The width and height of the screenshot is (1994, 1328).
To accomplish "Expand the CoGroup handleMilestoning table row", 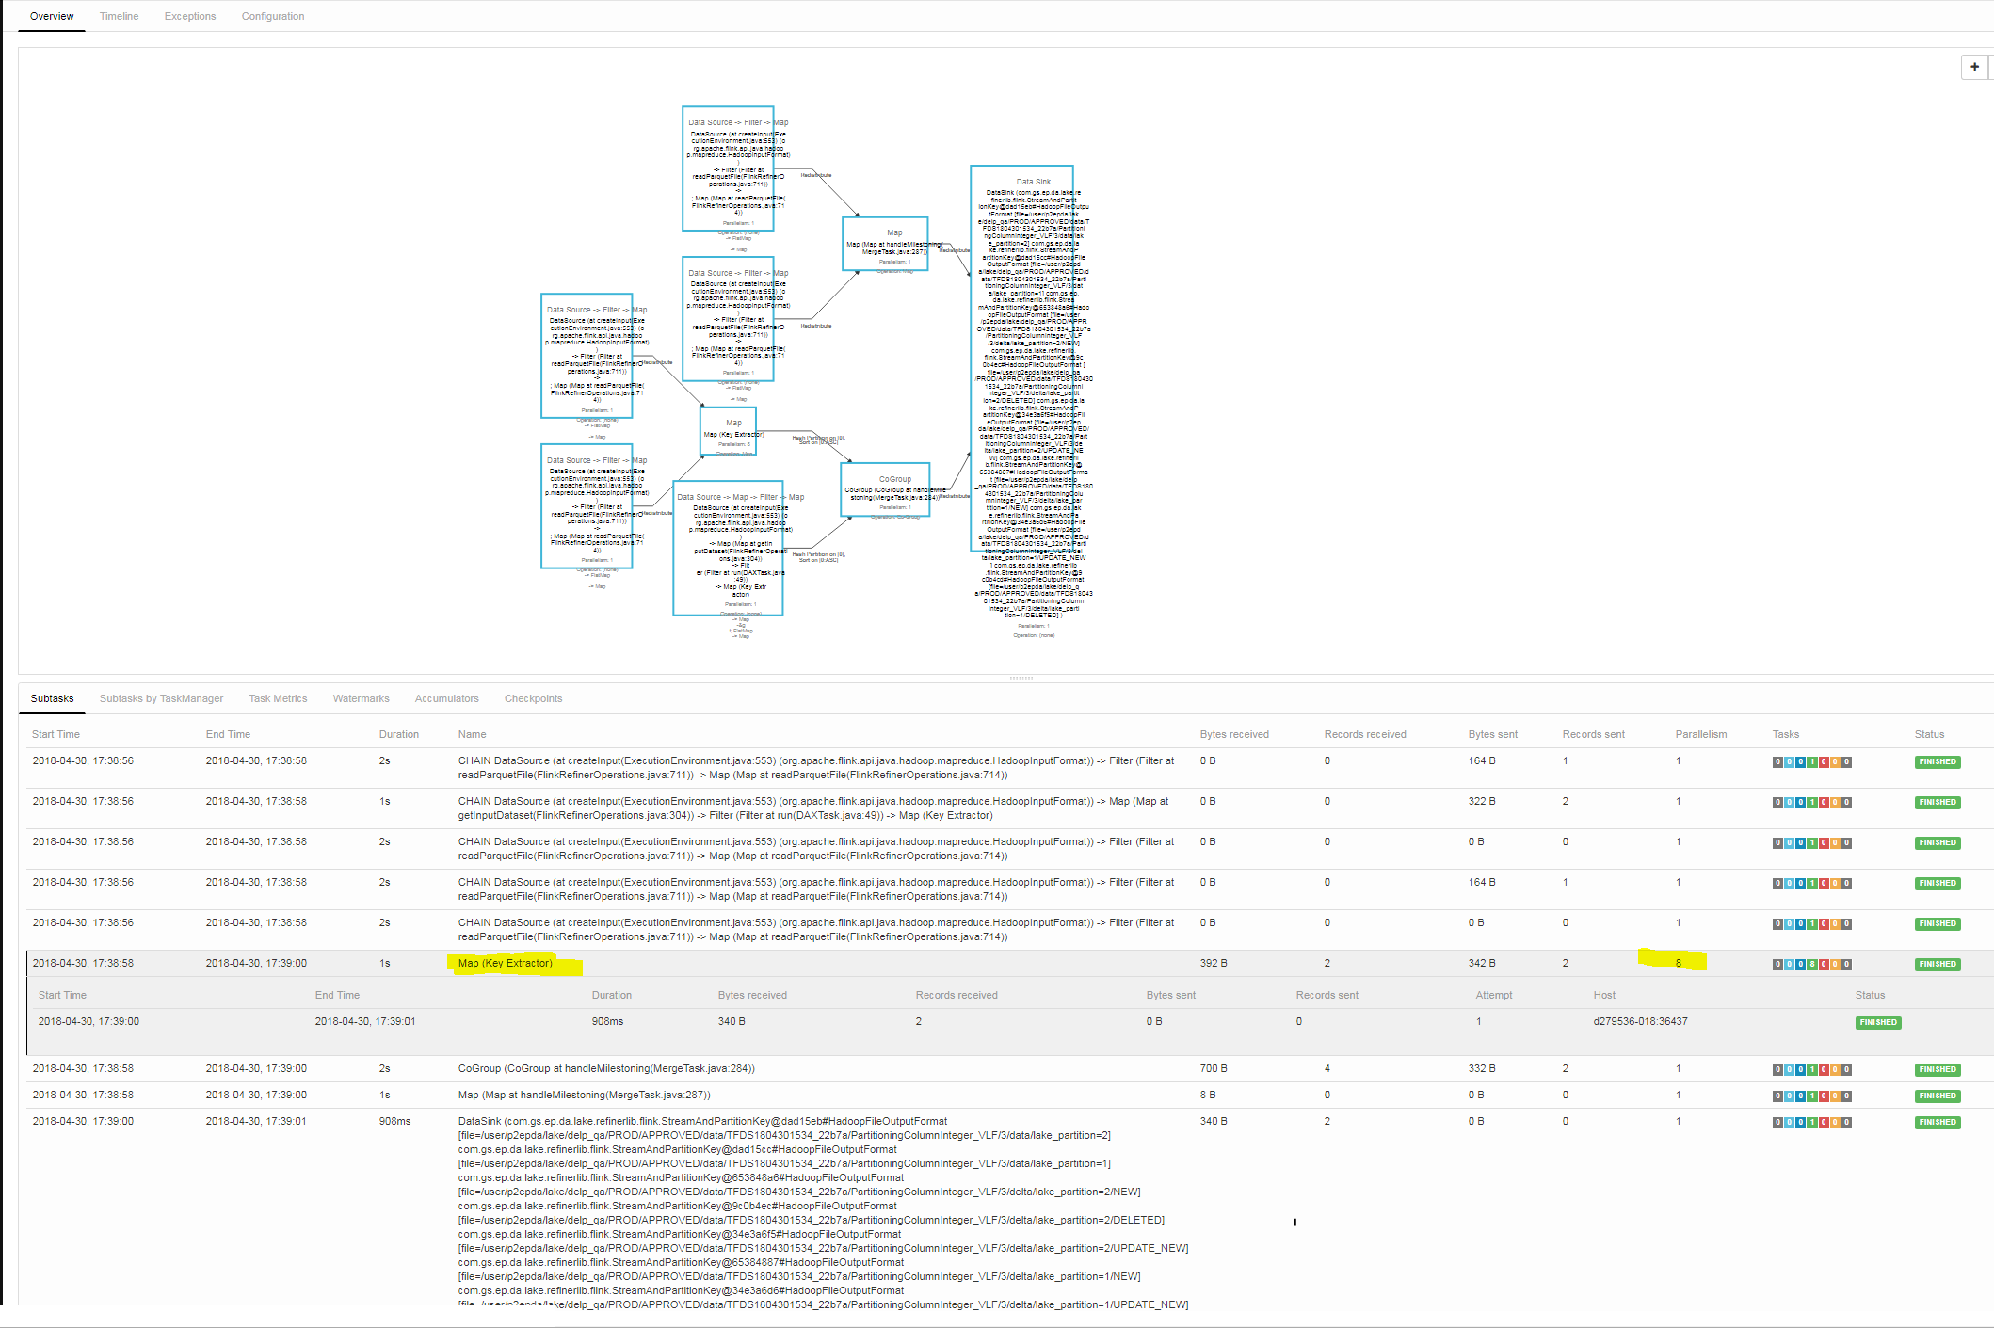I will [x=605, y=1069].
